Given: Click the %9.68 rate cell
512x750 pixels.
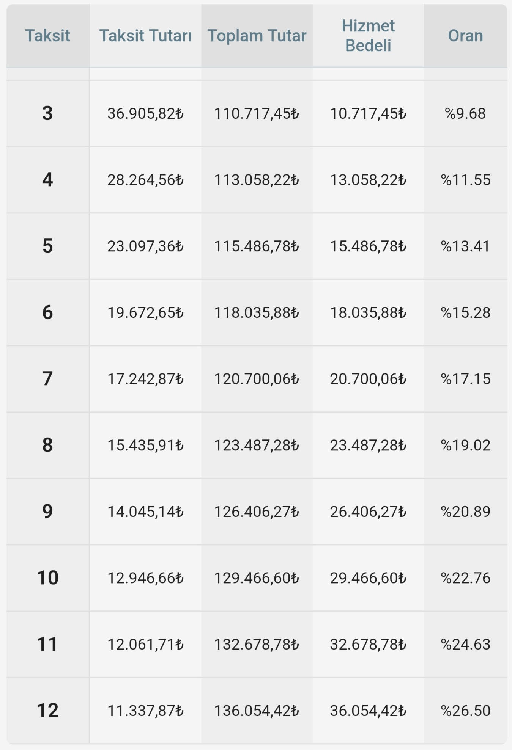Looking at the screenshot, I should pos(466,113).
